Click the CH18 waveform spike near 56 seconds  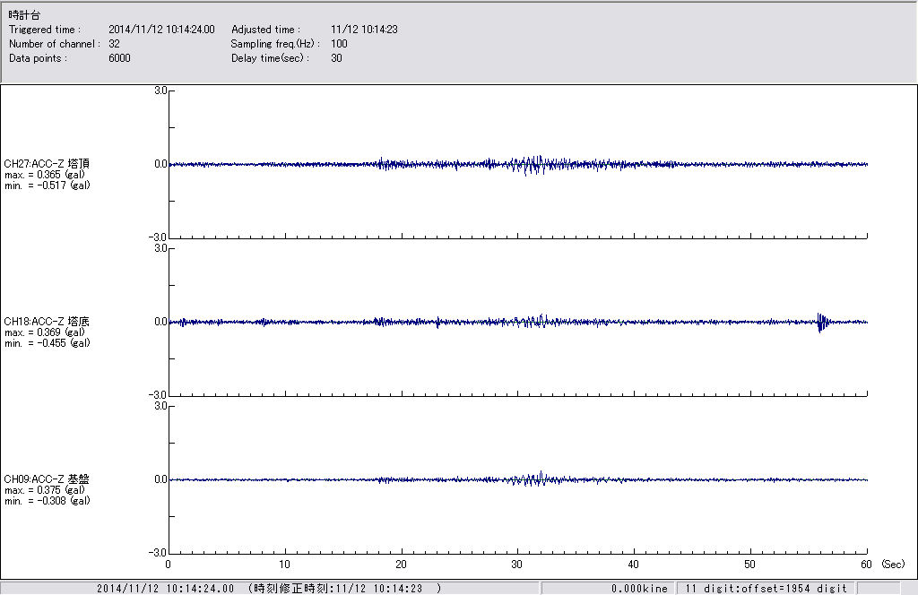(820, 323)
